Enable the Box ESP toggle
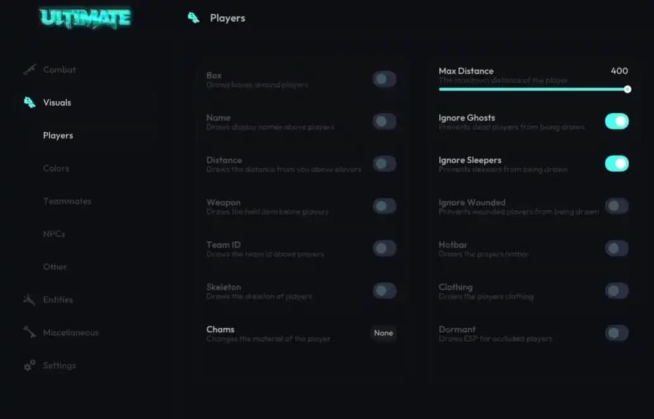 pos(385,79)
